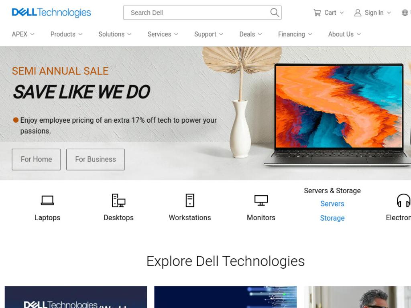The image size is (411, 308).
Task: Expand the Support dropdown menu
Action: (x=209, y=34)
